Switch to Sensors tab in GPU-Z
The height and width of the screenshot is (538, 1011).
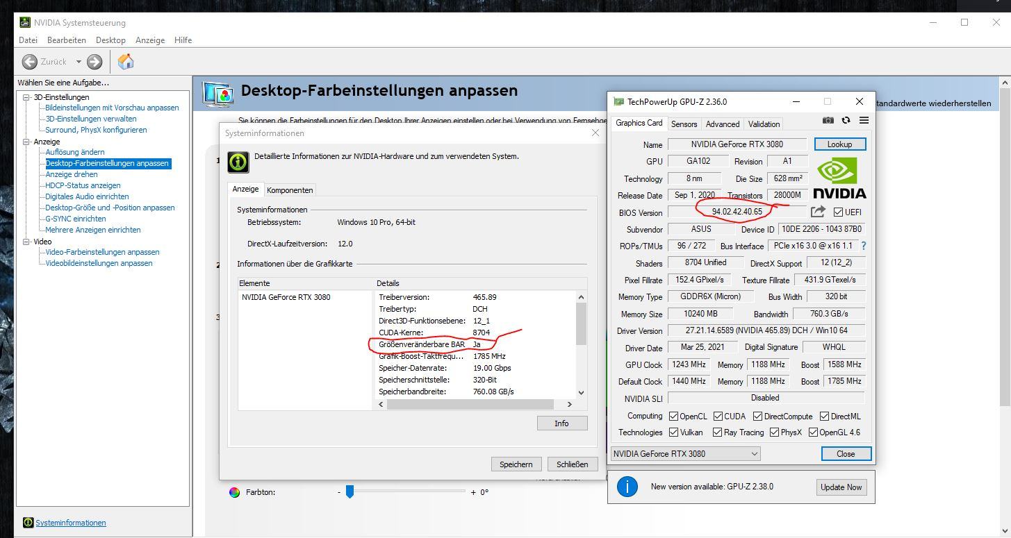(x=684, y=124)
